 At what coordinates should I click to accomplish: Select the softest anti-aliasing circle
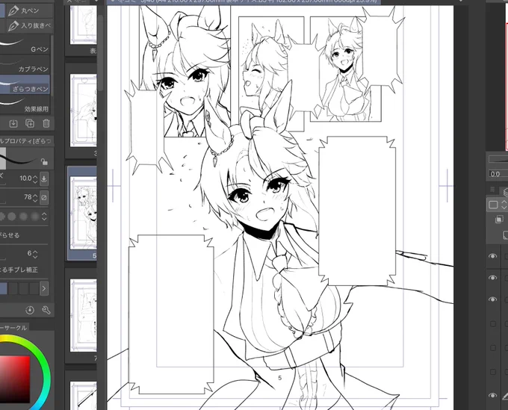pyautogui.click(x=34, y=217)
